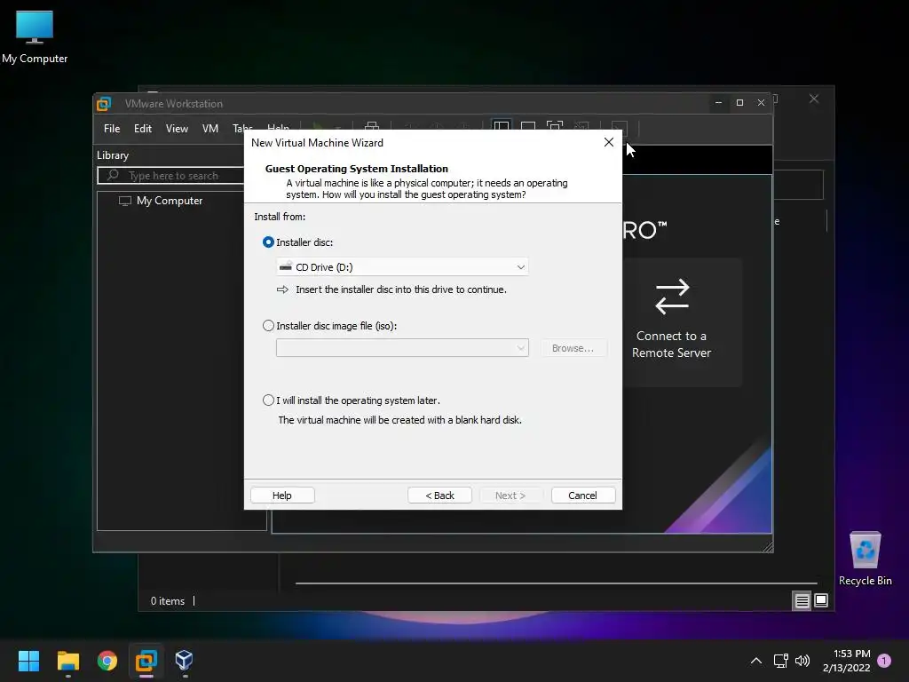Open the VM menu in VMware Workstation

pos(209,129)
